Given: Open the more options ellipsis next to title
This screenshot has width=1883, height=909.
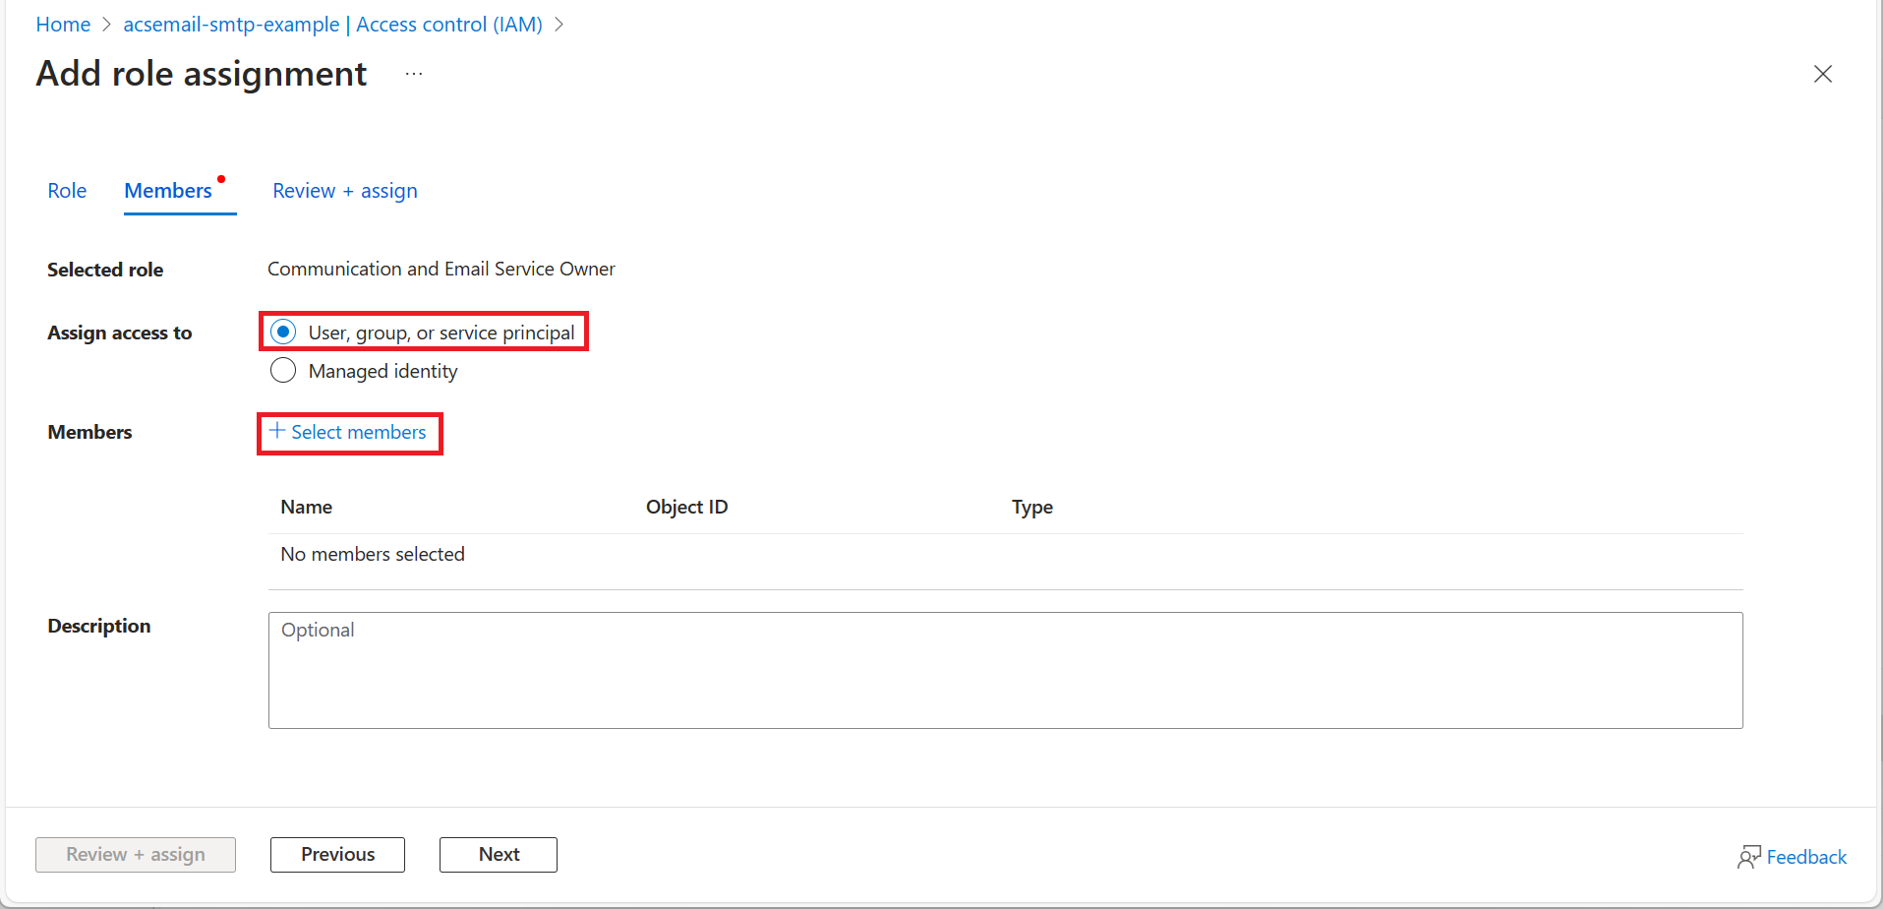Looking at the screenshot, I should coord(413,73).
